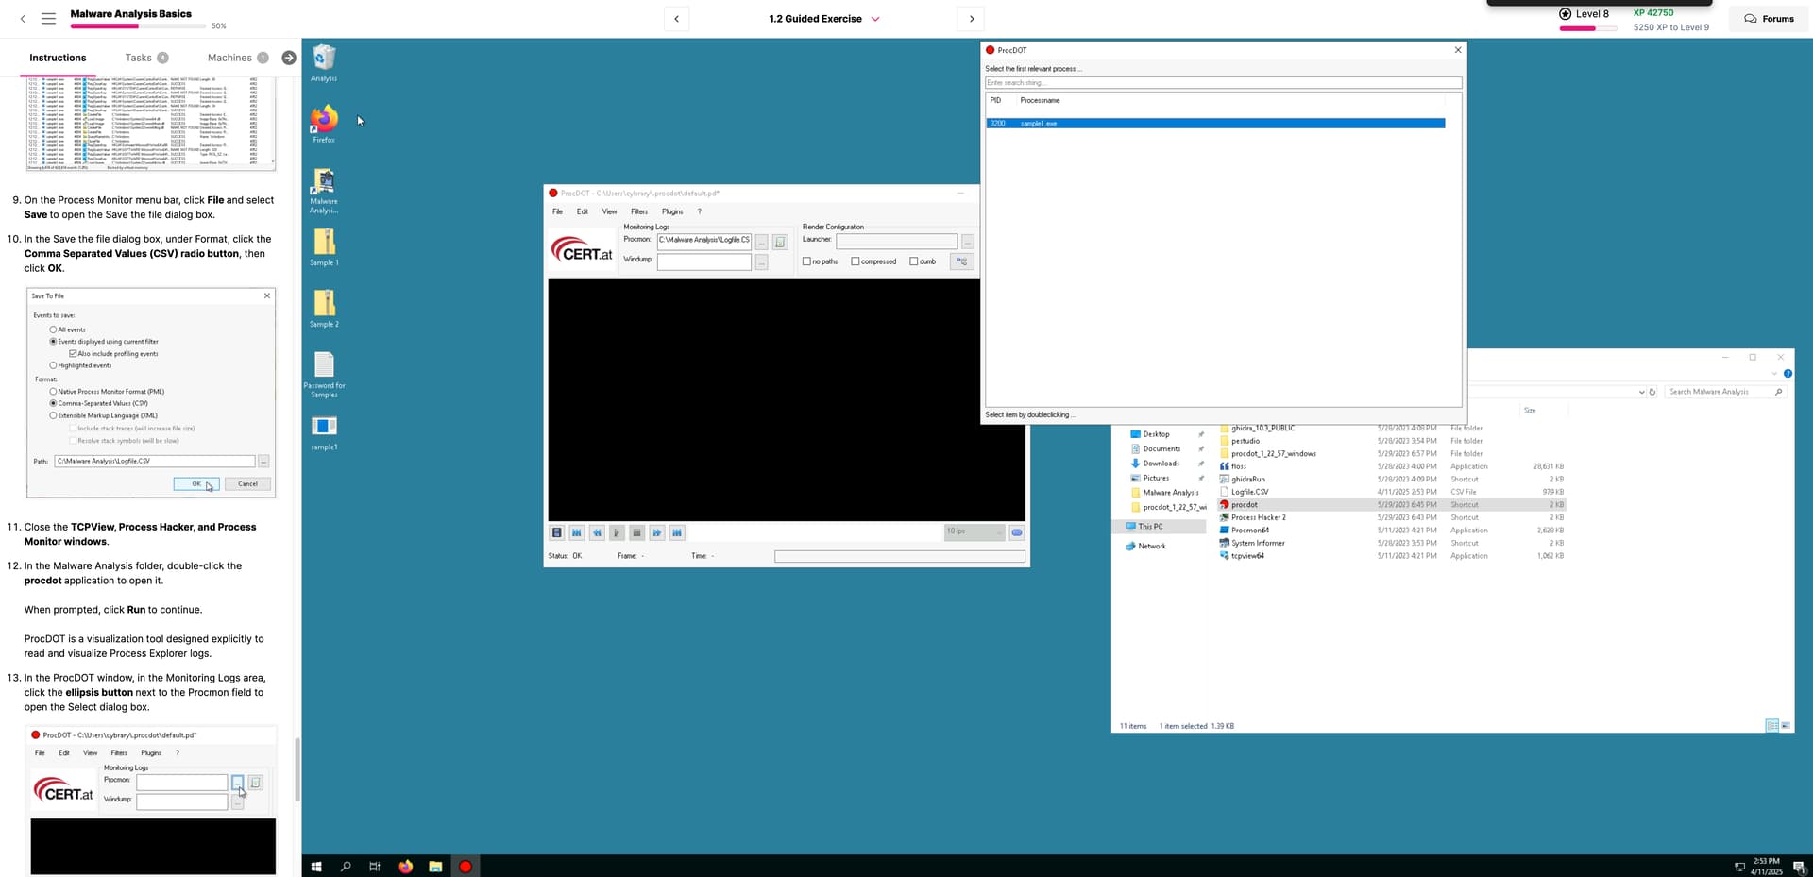Expand the Explorer ribbon chevron
Image resolution: width=1813 pixels, height=877 pixels.
tap(1774, 374)
